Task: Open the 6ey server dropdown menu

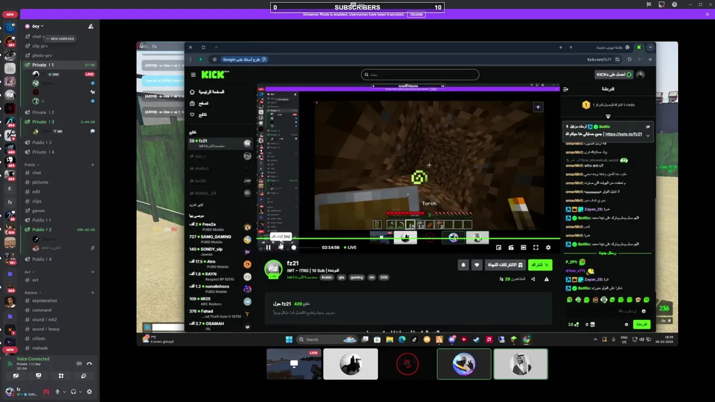Action: pos(37,26)
